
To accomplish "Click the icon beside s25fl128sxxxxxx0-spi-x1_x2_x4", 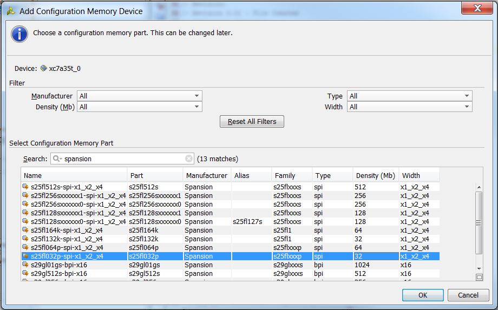I will point(25,221).
